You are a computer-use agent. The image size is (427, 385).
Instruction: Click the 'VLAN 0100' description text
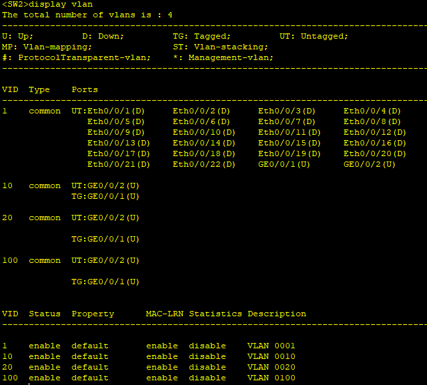[271, 378]
